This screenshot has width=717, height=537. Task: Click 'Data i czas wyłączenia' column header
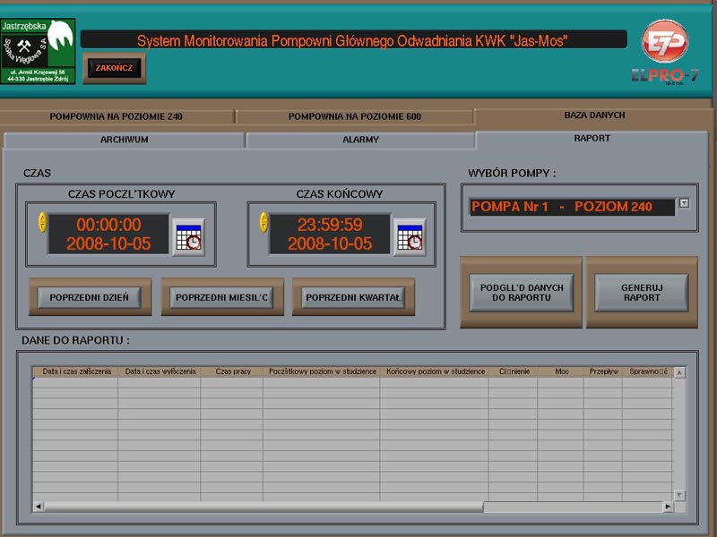(x=160, y=371)
